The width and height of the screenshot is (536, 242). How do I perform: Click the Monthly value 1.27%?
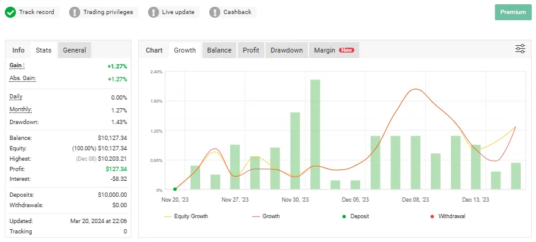[119, 111]
